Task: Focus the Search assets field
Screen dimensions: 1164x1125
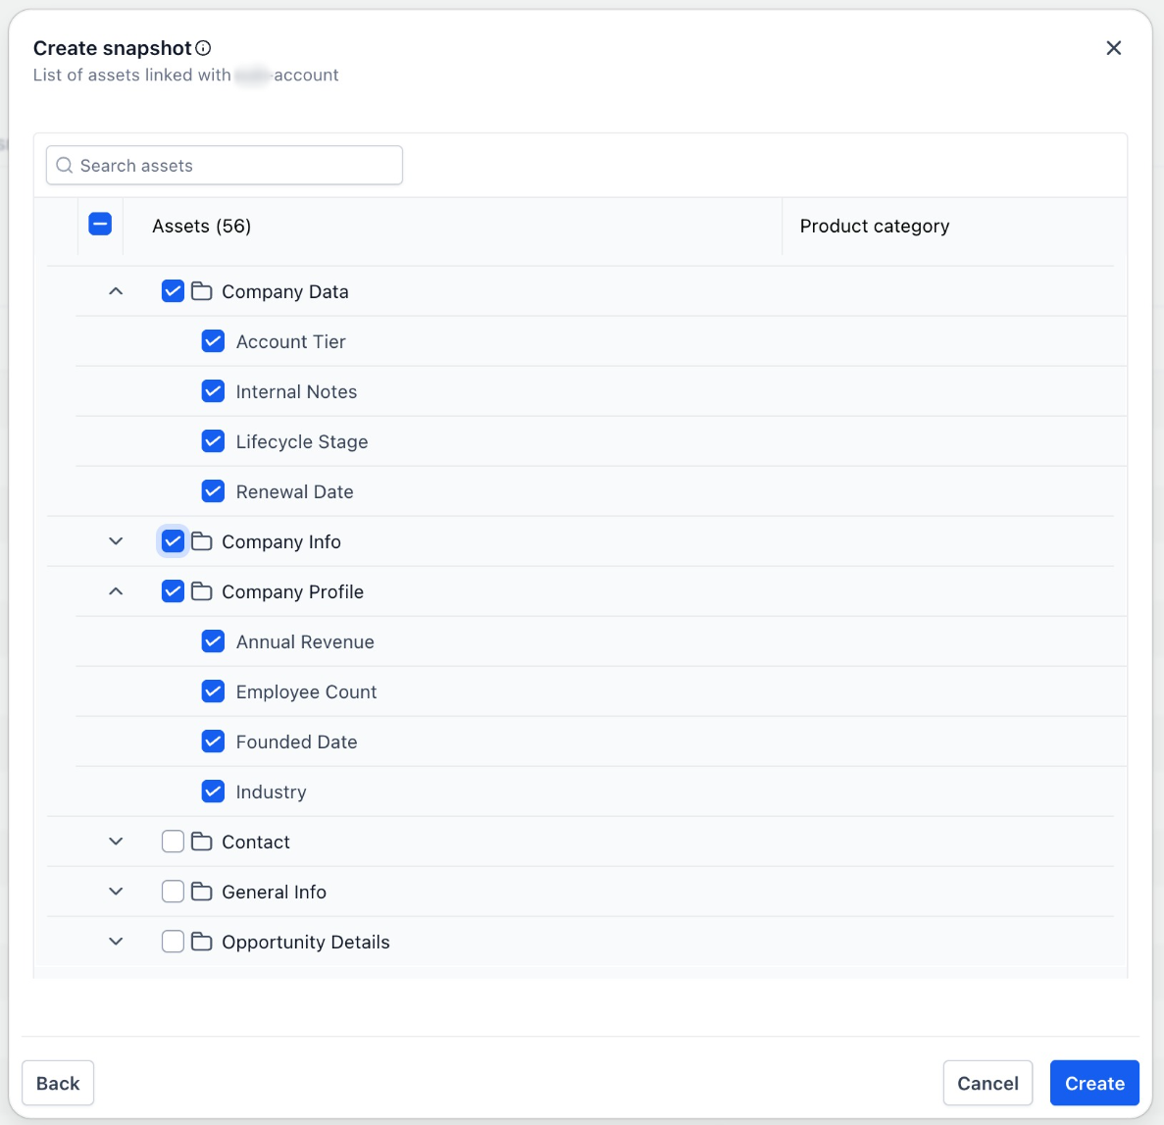Action: [x=225, y=165]
